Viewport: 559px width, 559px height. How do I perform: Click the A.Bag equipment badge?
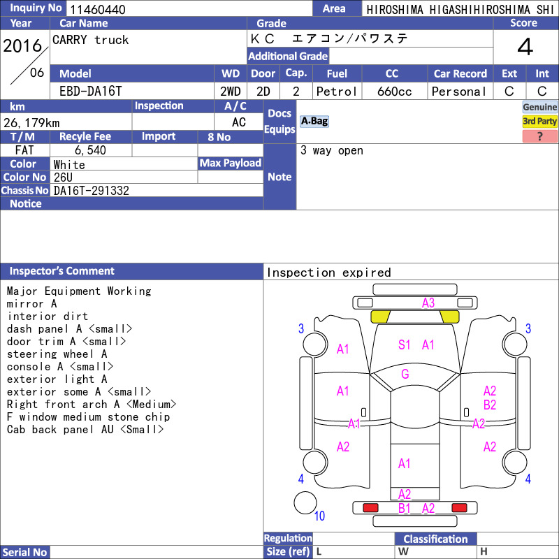(314, 121)
